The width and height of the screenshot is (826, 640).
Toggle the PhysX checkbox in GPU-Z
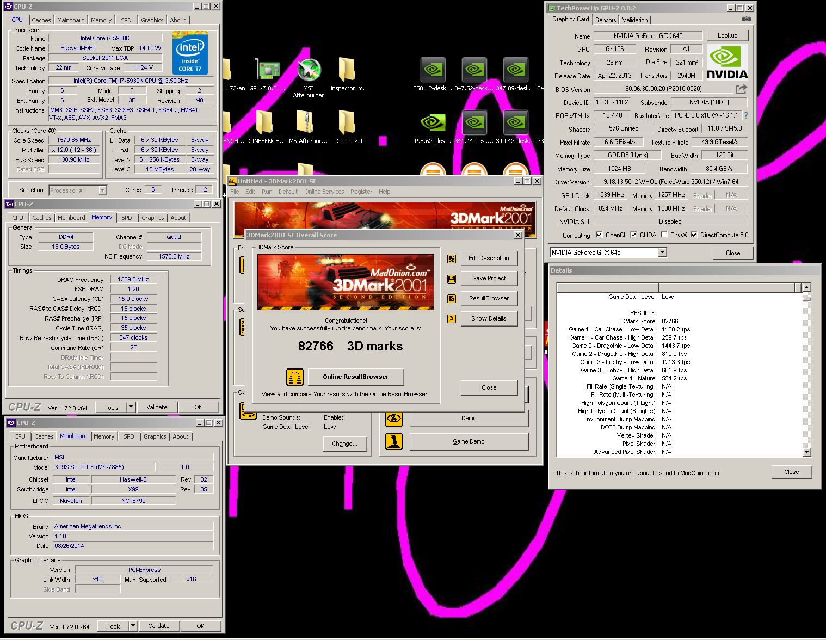(664, 235)
